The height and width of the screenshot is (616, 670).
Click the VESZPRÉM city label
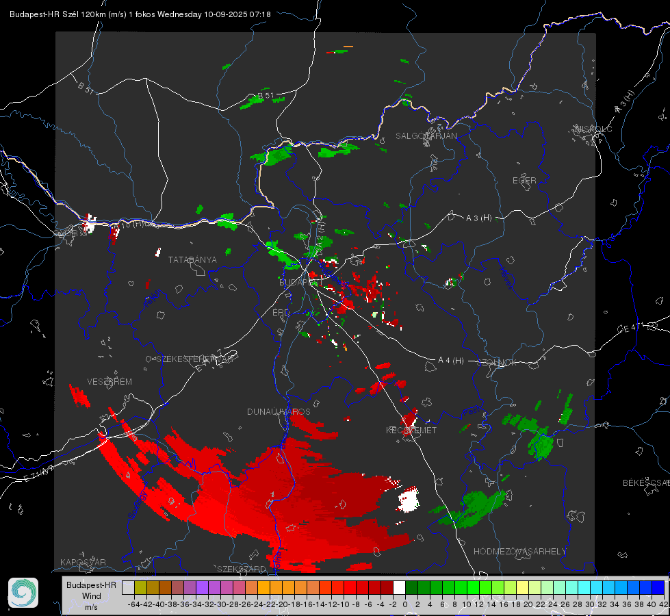point(109,382)
